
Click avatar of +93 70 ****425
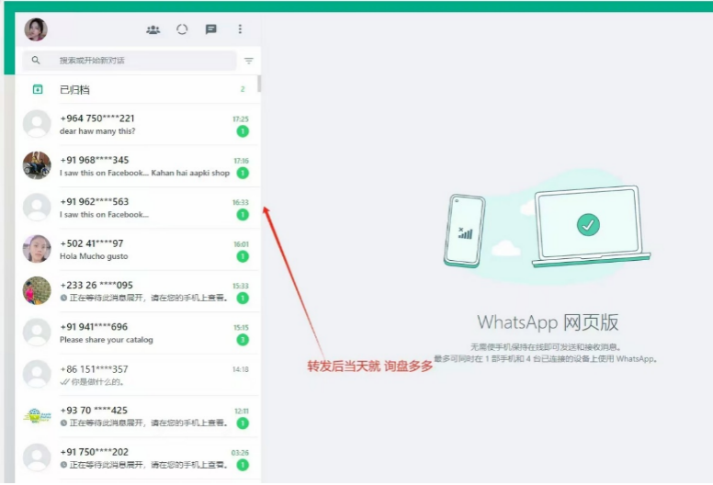[x=37, y=416]
